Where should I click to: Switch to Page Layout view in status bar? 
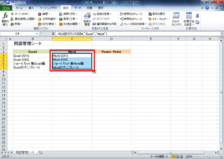(x=177, y=157)
